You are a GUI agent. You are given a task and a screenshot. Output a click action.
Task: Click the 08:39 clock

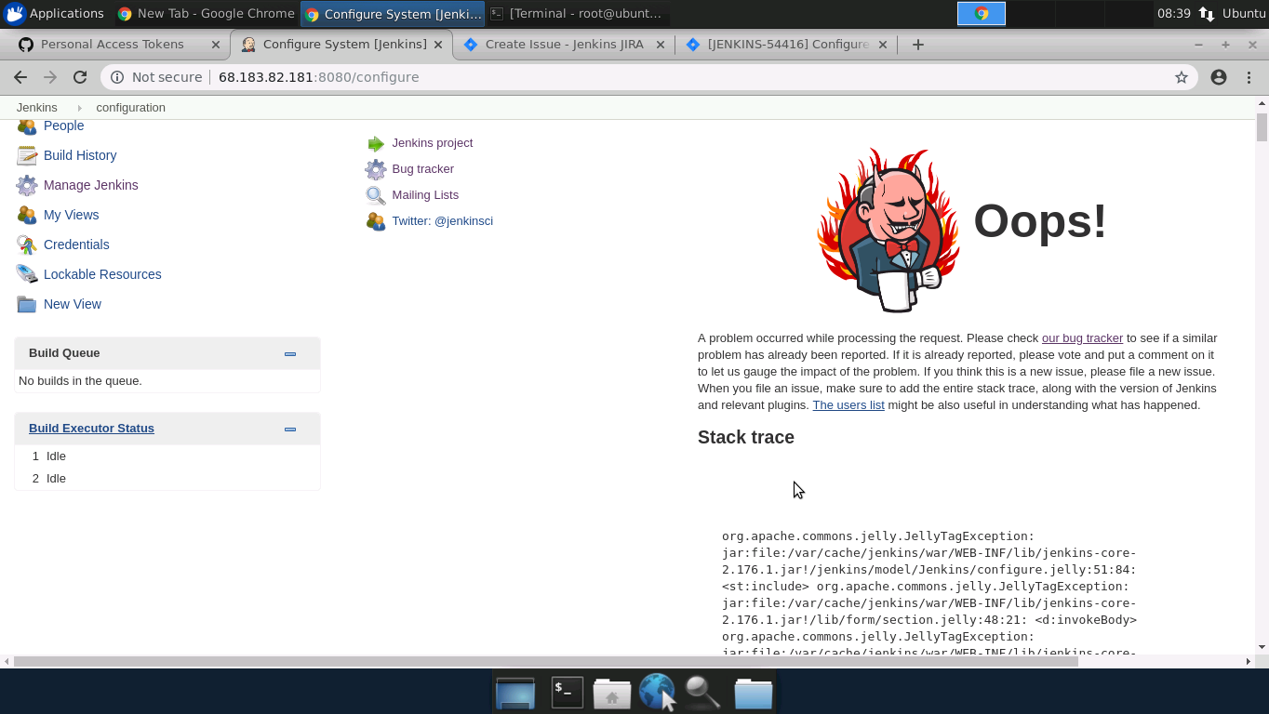pos(1174,13)
